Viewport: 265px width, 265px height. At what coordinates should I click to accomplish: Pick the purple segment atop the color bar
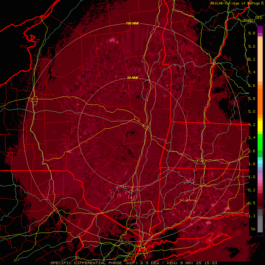click(x=260, y=30)
